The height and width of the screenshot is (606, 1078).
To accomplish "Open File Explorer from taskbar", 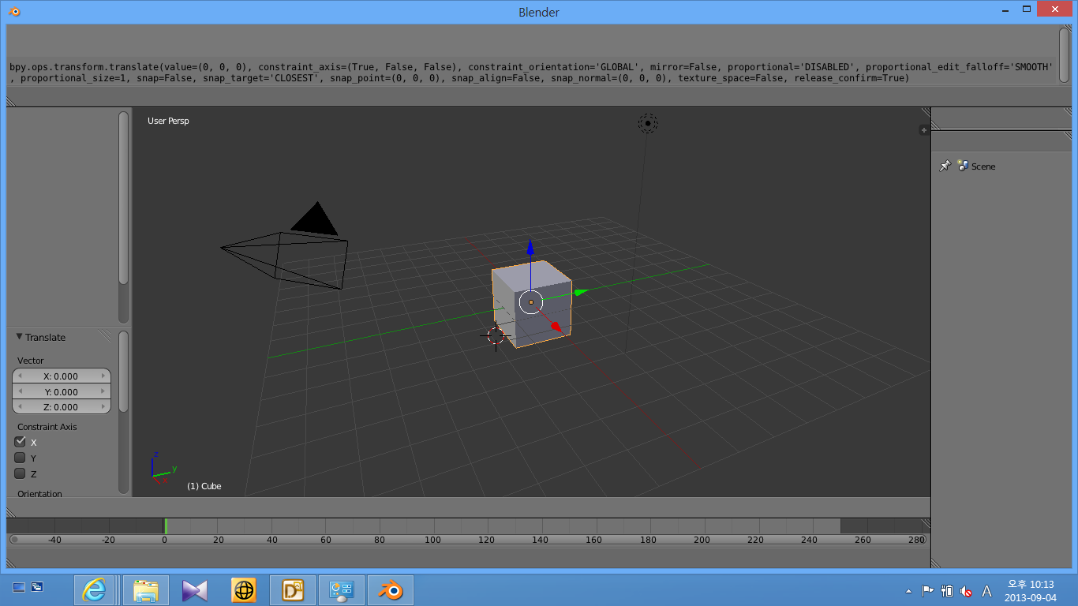I will point(147,590).
